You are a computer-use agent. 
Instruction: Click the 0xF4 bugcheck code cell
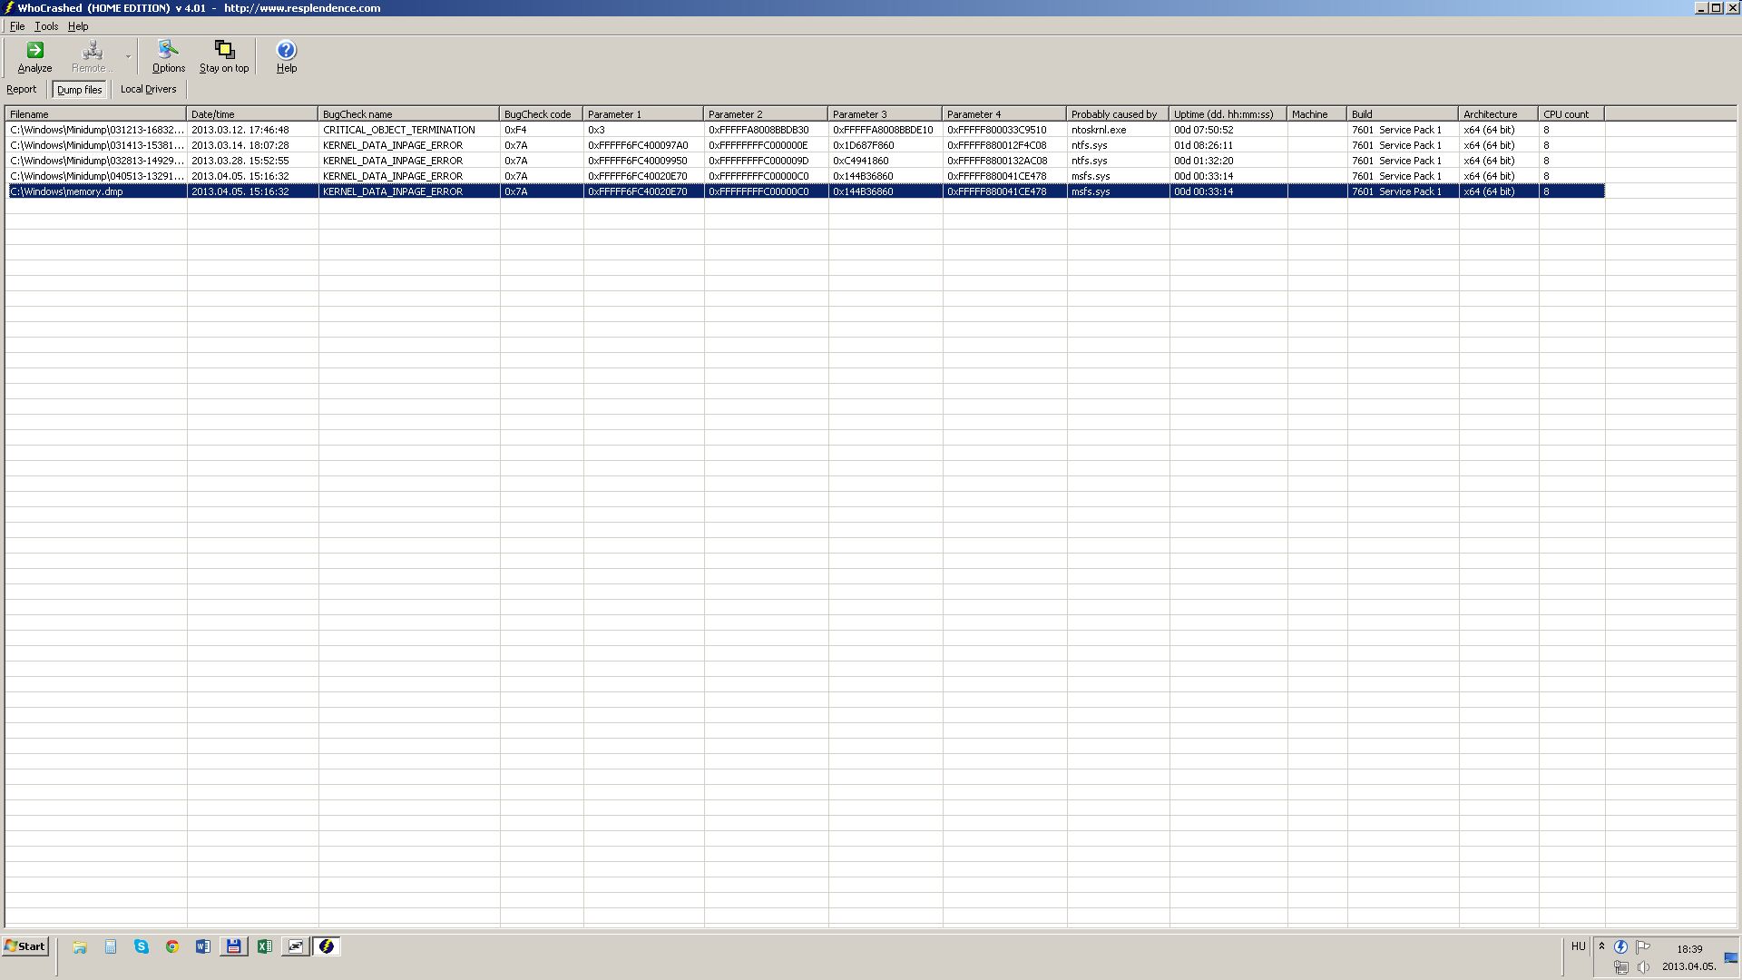(541, 130)
